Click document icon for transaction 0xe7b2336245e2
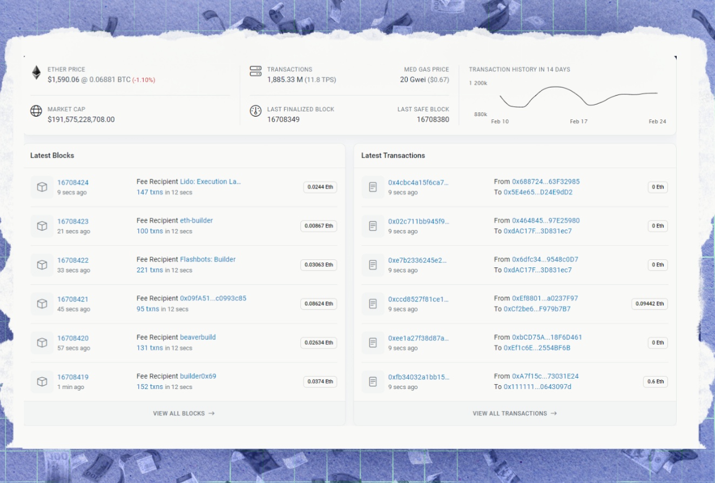Image resolution: width=715 pixels, height=483 pixels. (373, 265)
